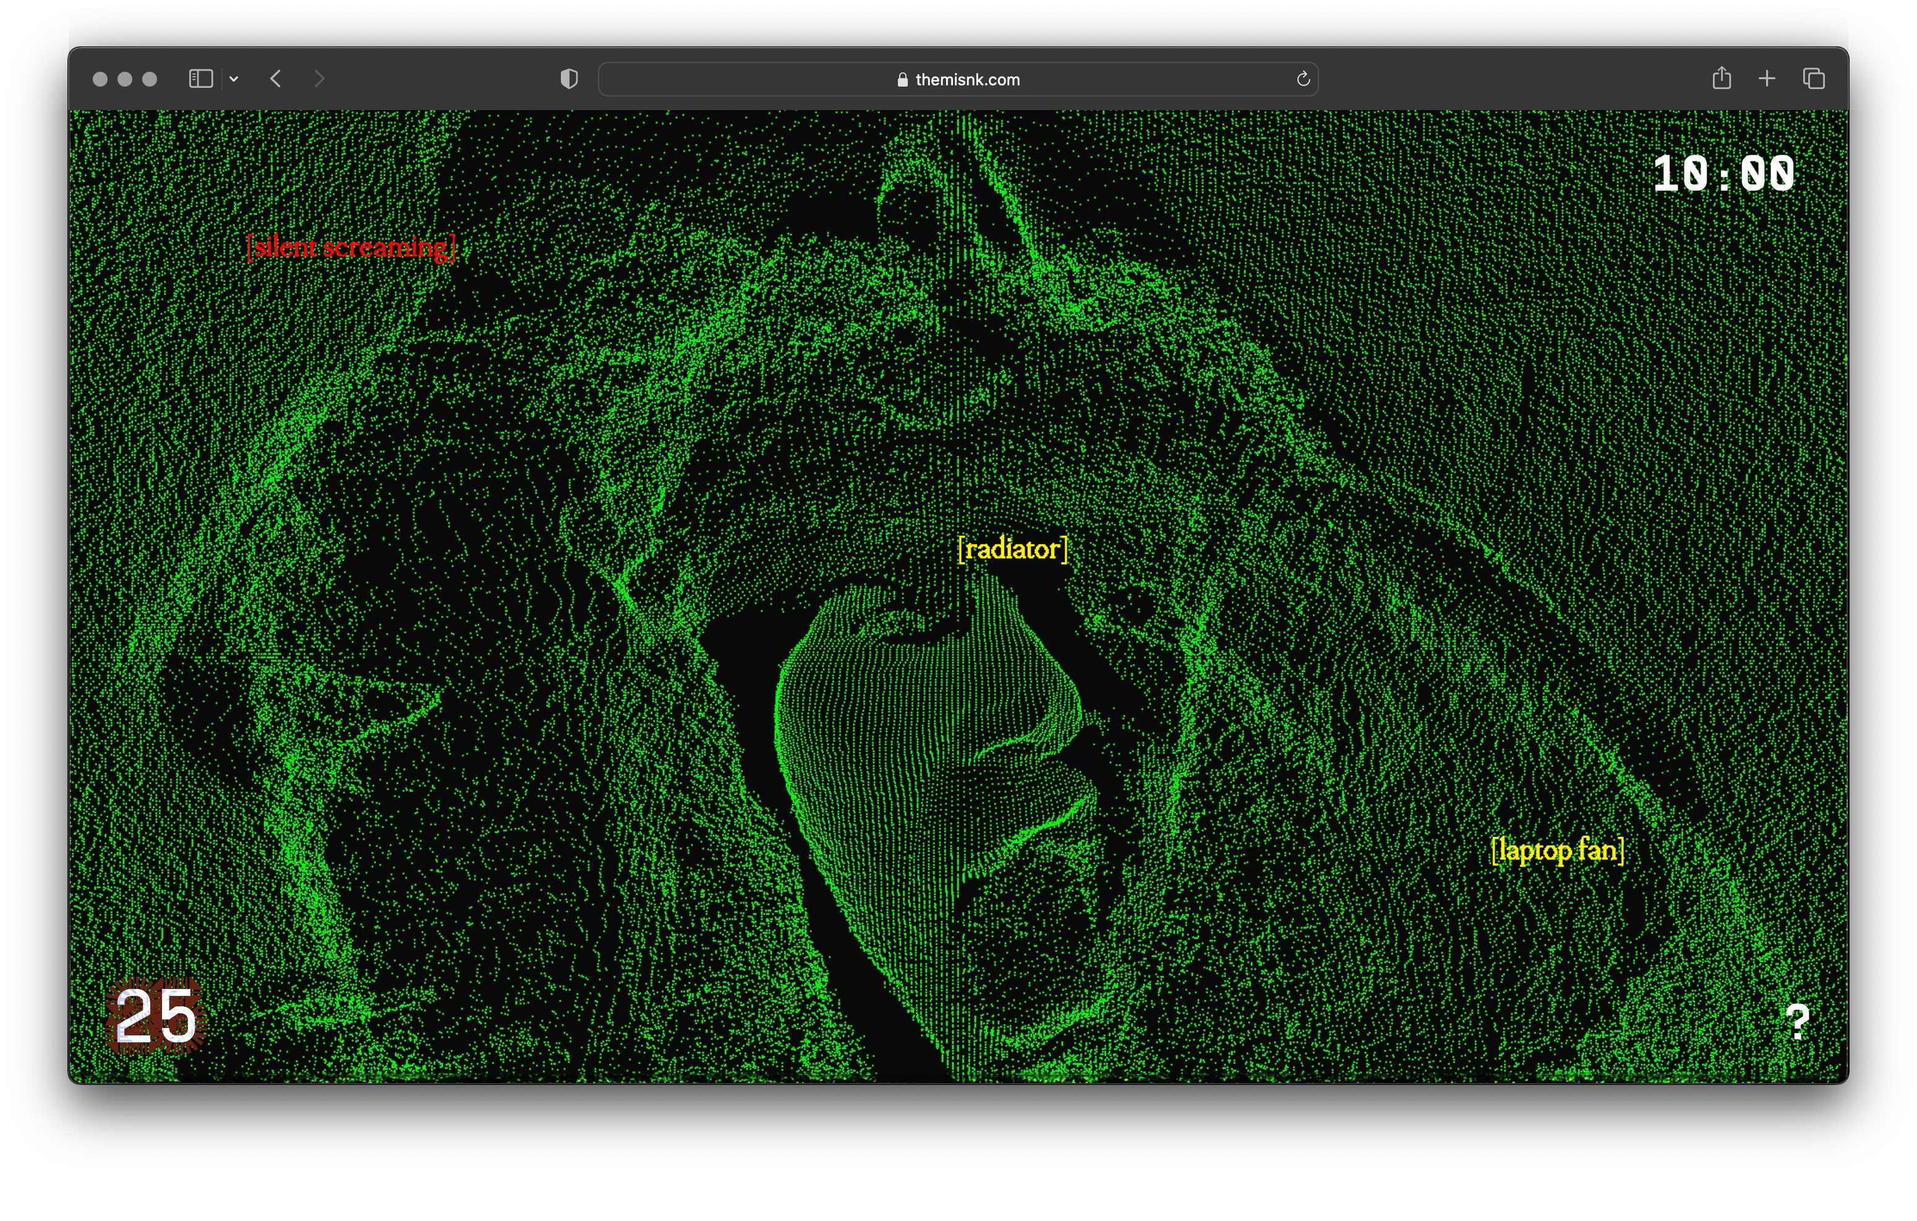
Task: Open the privacy shield report
Action: (x=569, y=79)
